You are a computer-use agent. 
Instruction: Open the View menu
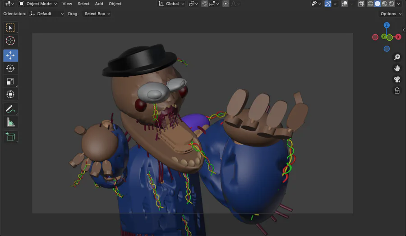(x=67, y=4)
